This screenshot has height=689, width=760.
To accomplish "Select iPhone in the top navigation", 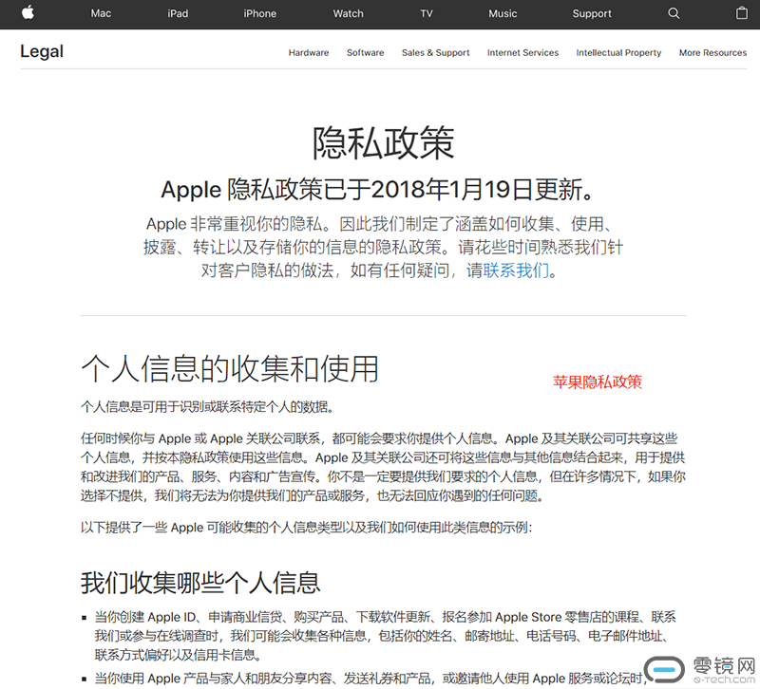I will 259,13.
